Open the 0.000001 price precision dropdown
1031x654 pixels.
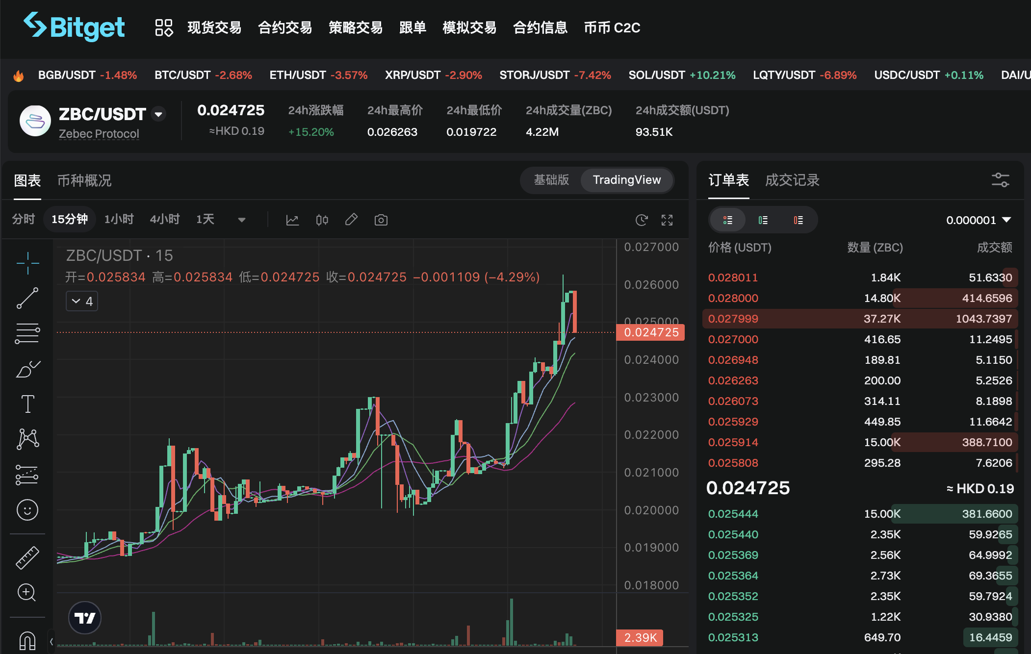point(978,220)
